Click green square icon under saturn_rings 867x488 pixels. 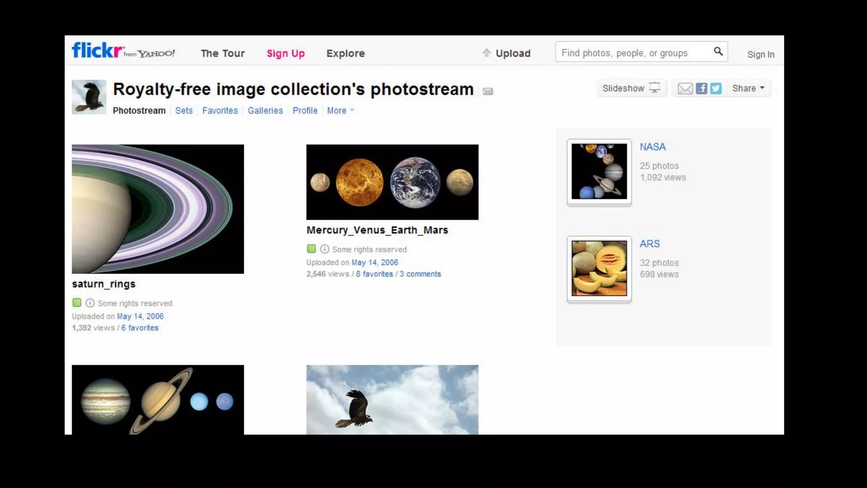click(77, 303)
